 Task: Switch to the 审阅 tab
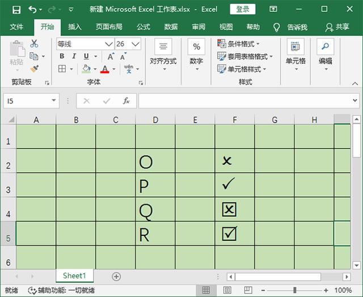199,27
